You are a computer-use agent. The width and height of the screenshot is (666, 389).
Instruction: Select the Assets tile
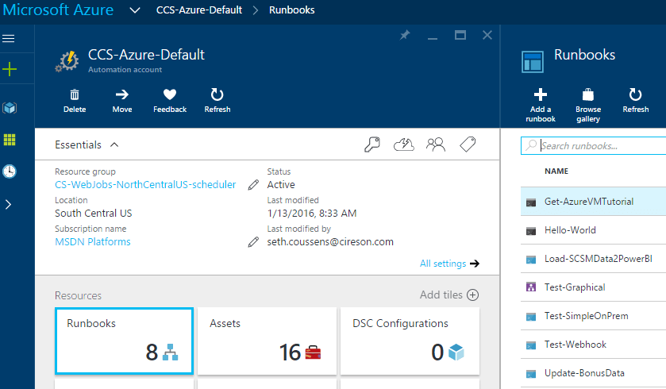click(x=267, y=341)
